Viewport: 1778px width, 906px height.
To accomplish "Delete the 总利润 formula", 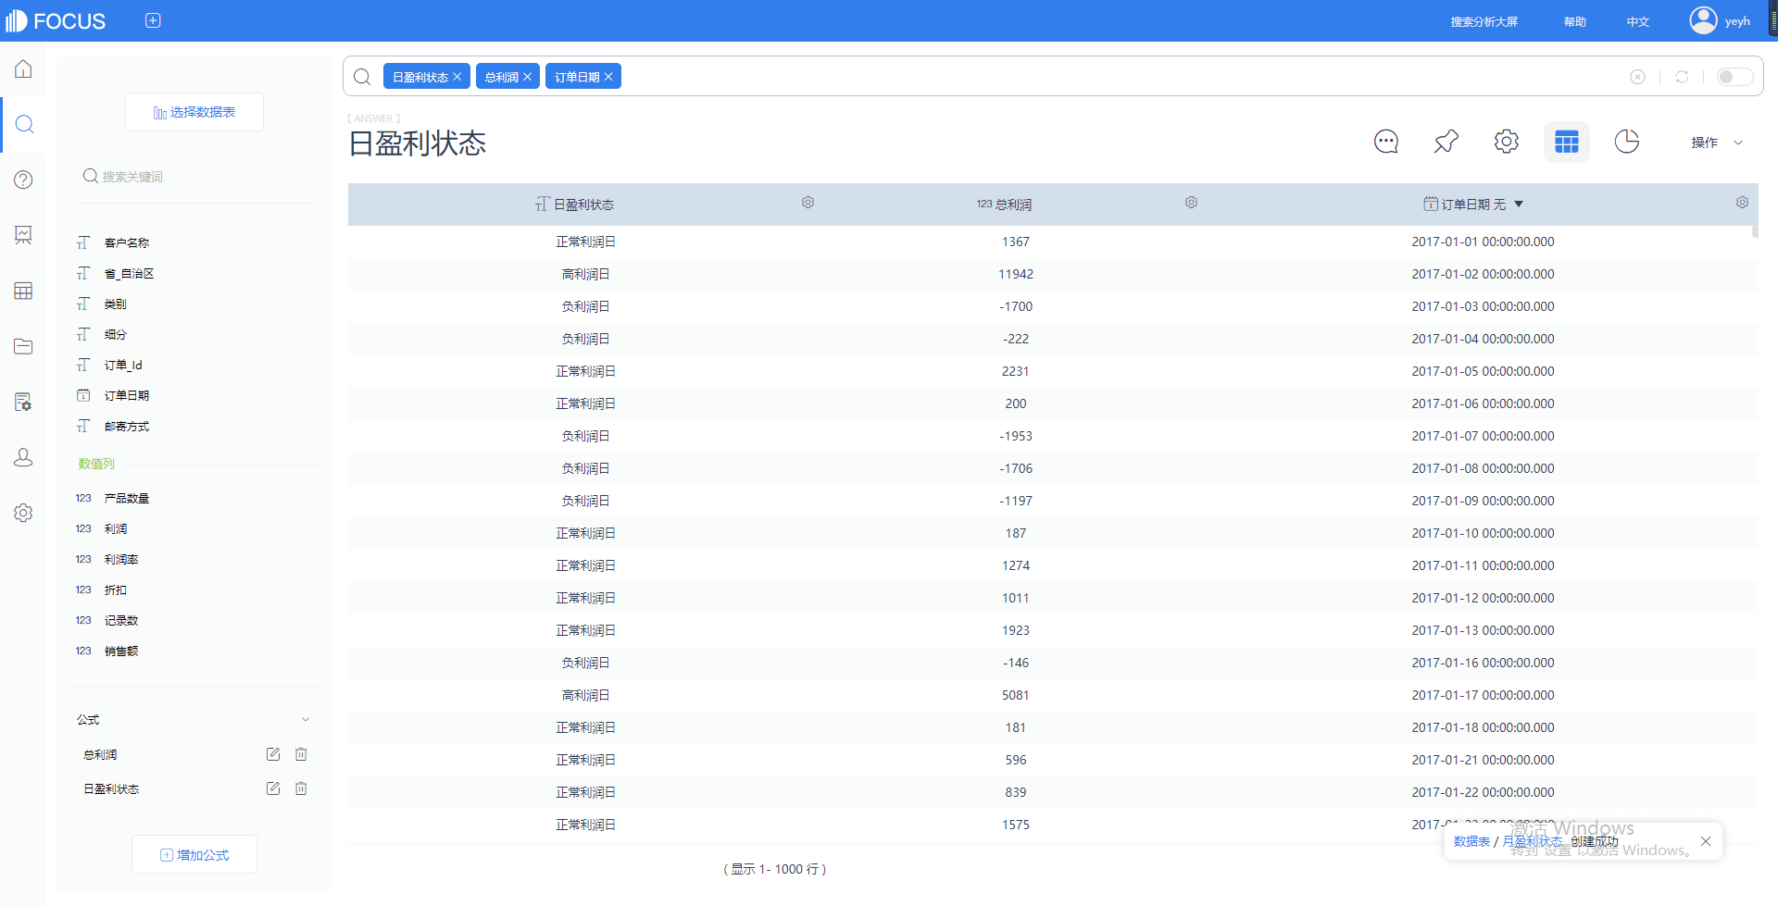I will (x=301, y=754).
